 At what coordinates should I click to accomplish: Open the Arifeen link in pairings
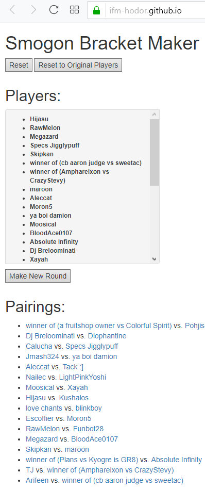coord(37,480)
